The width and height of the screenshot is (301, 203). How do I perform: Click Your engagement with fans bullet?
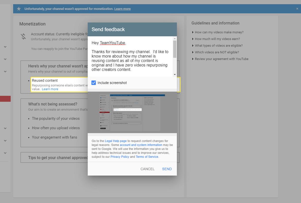[x=54, y=137]
